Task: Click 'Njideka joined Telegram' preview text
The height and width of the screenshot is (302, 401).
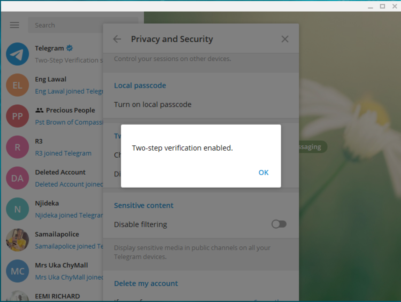Action: (69, 215)
